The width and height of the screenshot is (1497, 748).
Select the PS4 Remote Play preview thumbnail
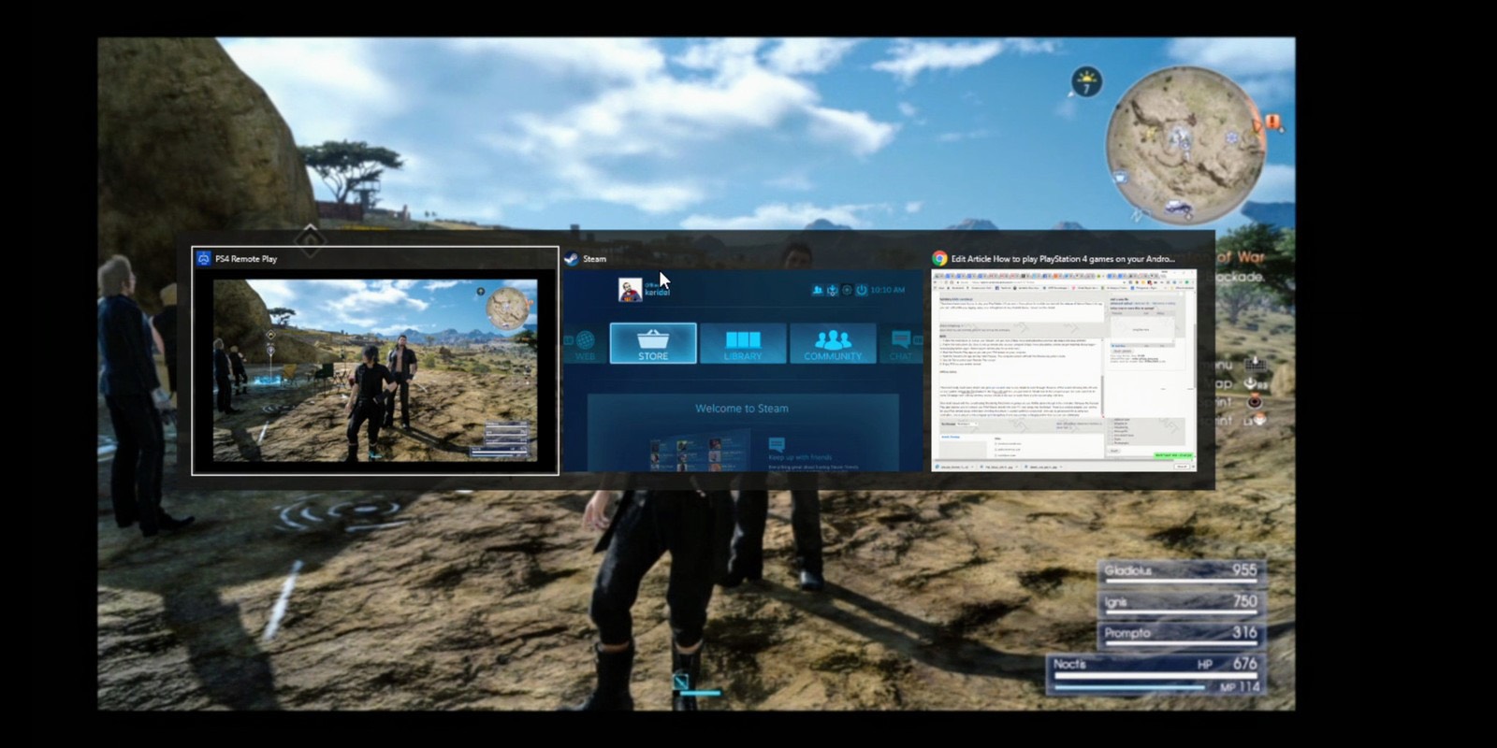(x=375, y=368)
